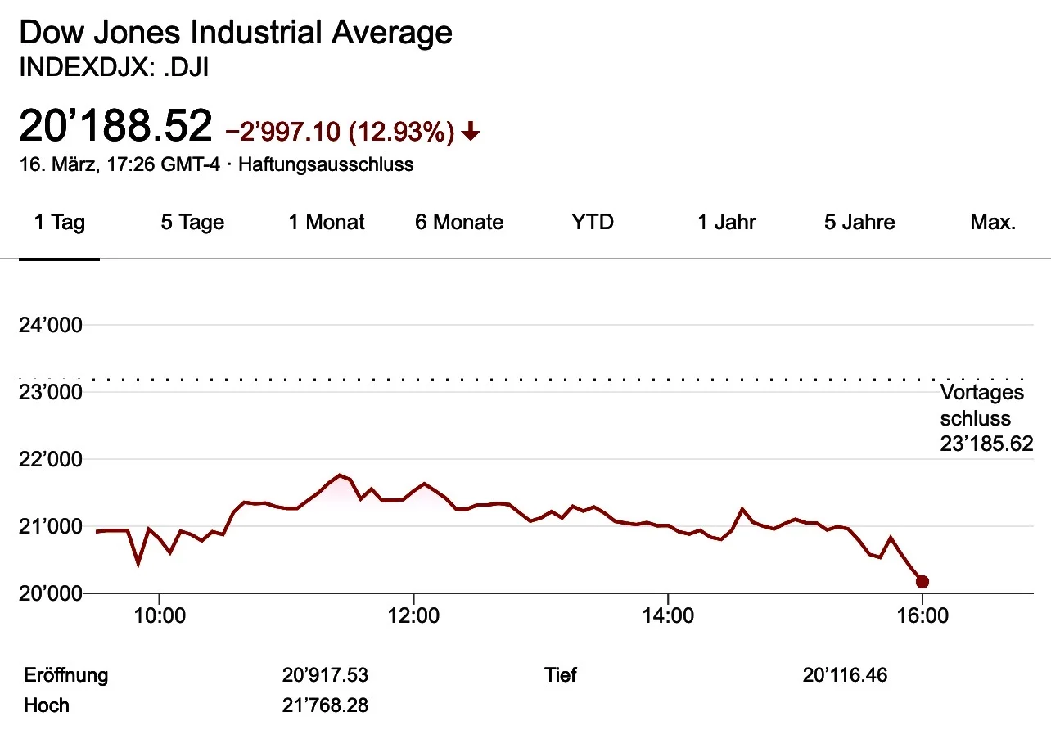View the 5 Jahre chart
The height and width of the screenshot is (730, 1051).
click(x=859, y=222)
